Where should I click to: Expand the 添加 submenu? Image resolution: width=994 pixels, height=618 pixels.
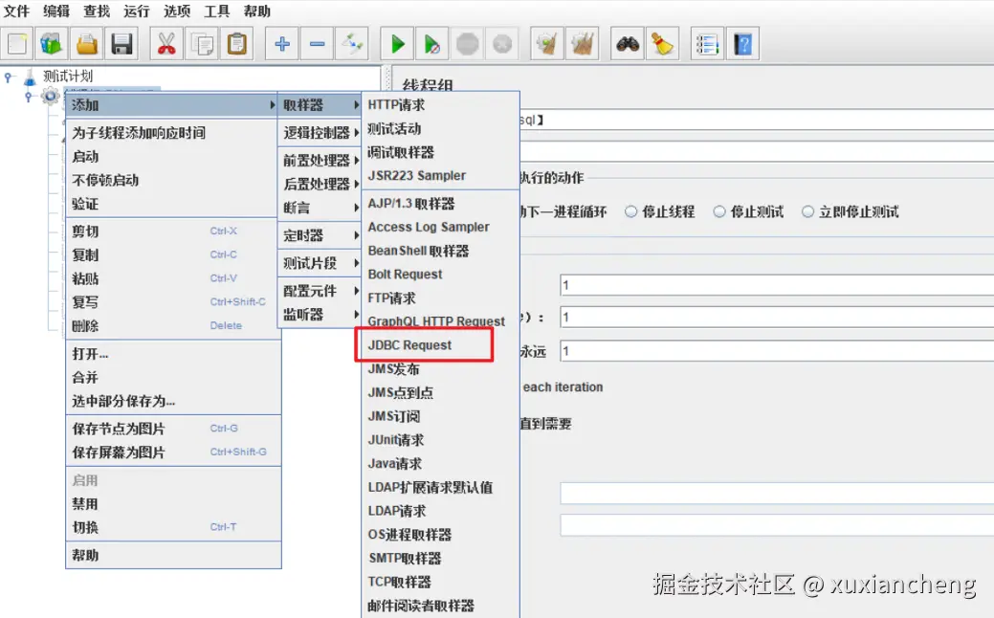click(x=172, y=104)
